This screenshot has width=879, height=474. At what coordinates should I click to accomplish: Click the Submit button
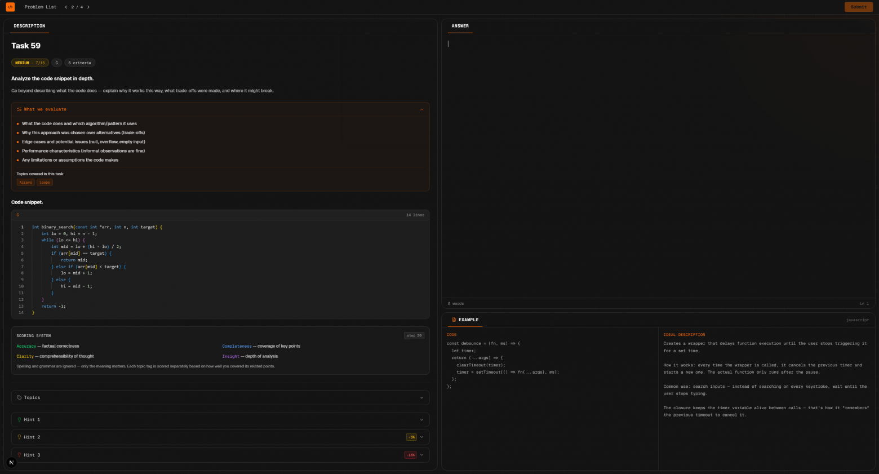pyautogui.click(x=858, y=7)
